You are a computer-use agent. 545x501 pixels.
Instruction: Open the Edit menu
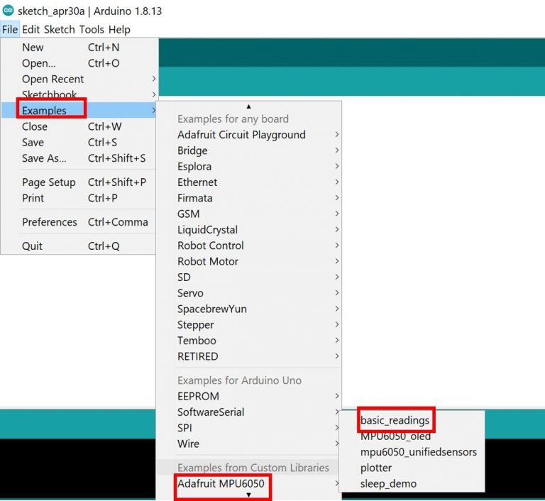(x=31, y=30)
